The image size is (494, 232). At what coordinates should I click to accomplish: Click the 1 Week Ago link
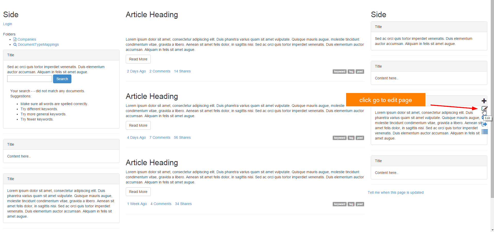(x=137, y=204)
